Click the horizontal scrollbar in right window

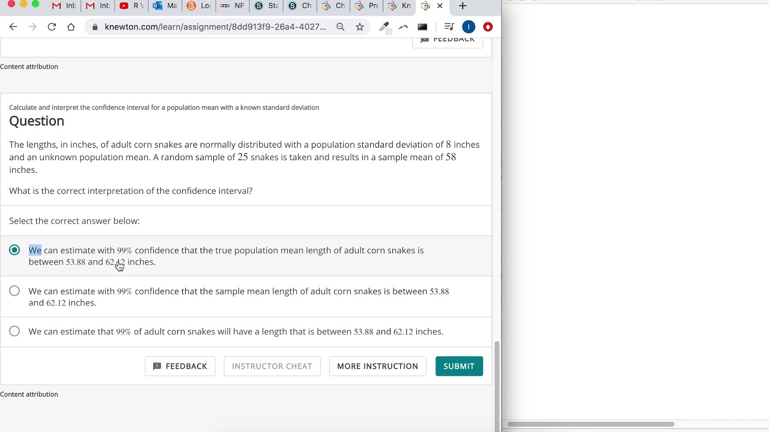[591, 424]
